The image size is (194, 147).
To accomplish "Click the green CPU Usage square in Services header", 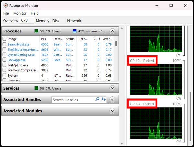I will click(36, 88).
